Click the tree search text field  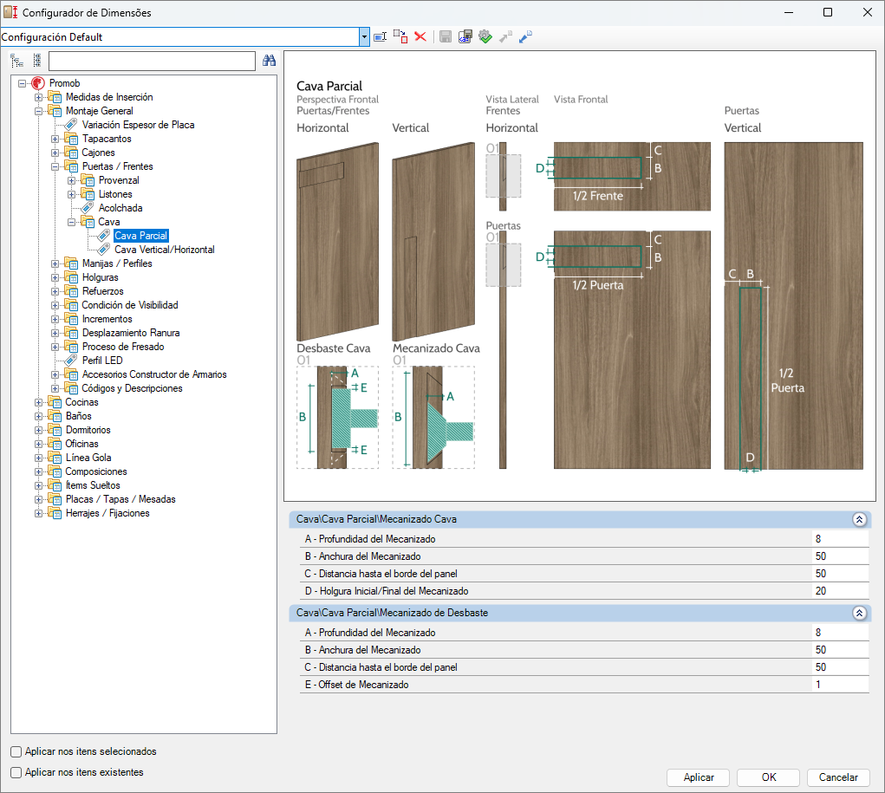pos(152,61)
